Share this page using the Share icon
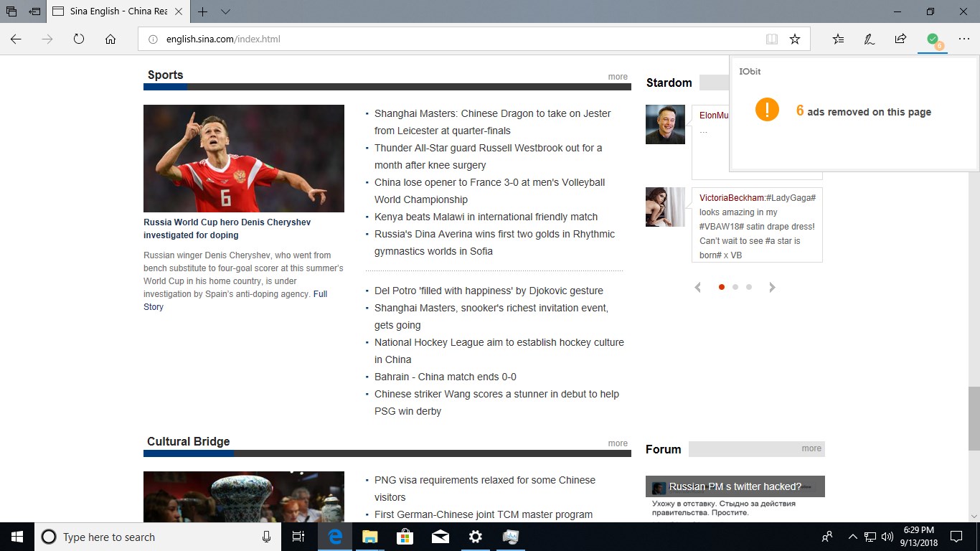Screen dimensions: 980x551 901,39
